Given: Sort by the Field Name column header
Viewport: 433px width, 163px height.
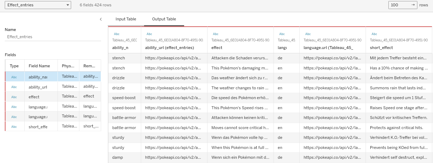Looking at the screenshot, I should coord(39,66).
